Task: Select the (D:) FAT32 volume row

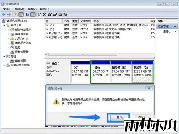Action: click(100, 29)
